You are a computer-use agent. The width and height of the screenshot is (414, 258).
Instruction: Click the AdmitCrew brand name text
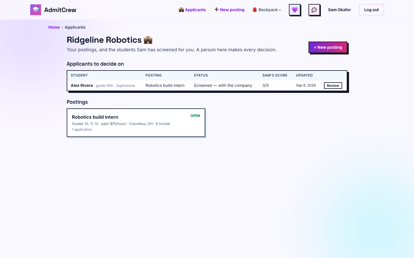(x=60, y=10)
